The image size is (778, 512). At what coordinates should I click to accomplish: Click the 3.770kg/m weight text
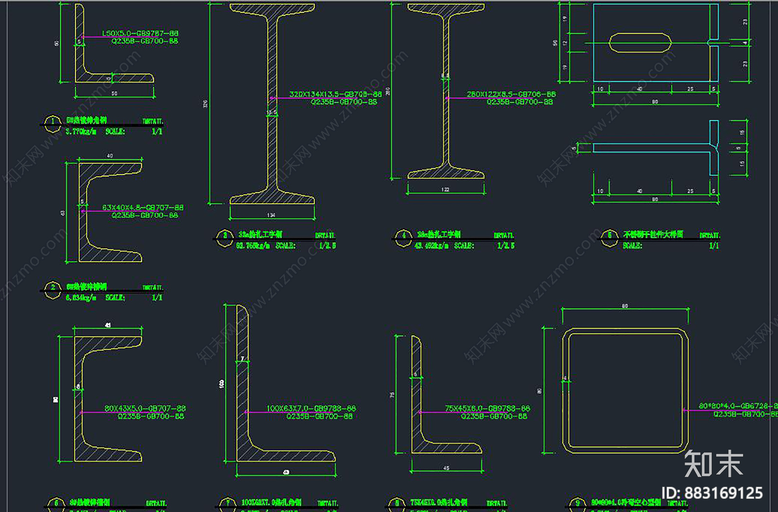81,131
